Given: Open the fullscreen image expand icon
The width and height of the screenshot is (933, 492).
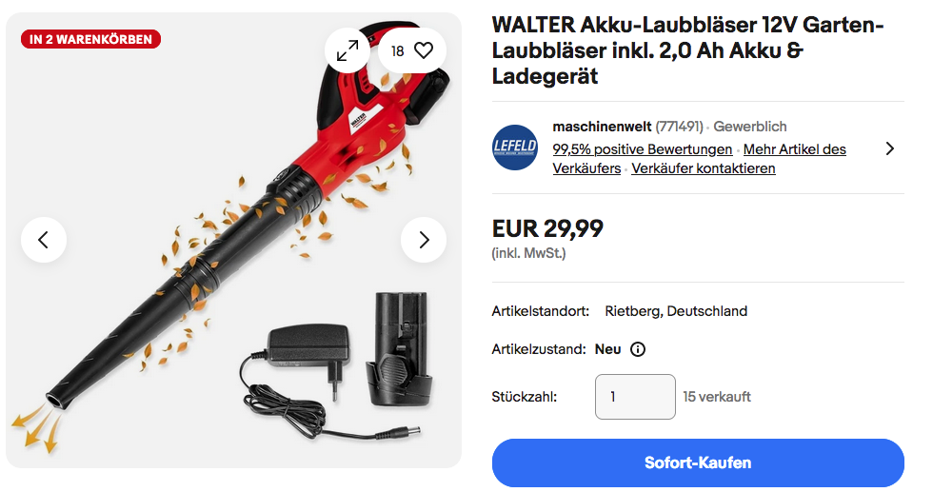Looking at the screenshot, I should pos(347,50).
